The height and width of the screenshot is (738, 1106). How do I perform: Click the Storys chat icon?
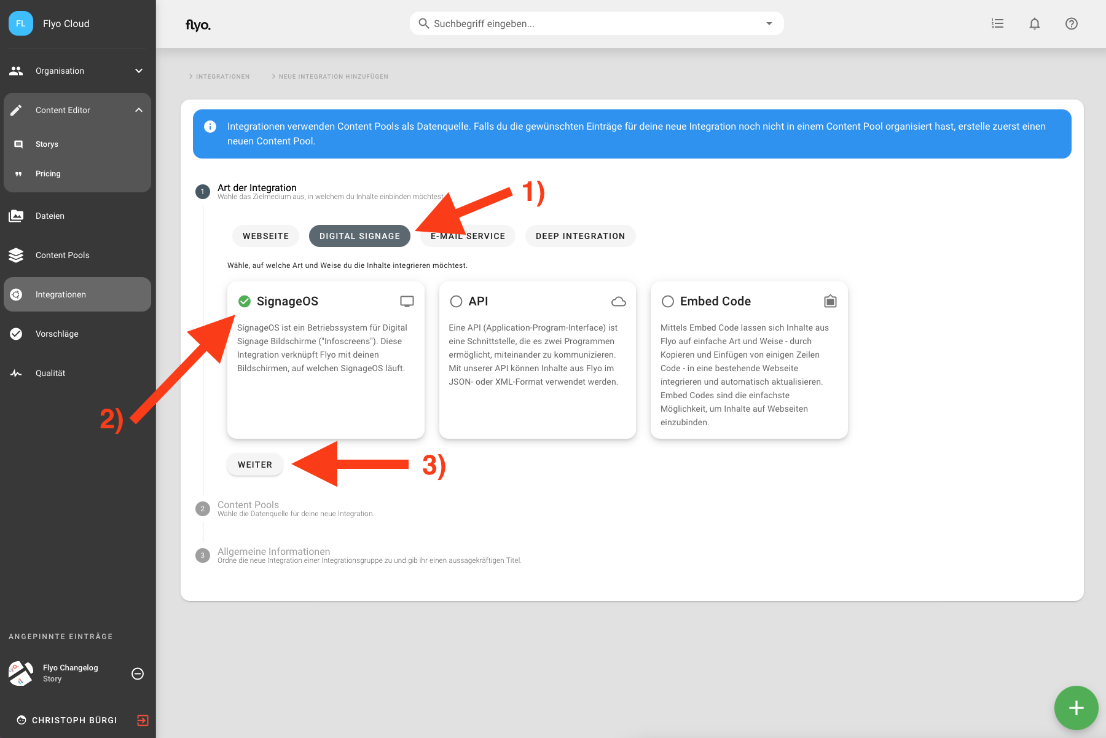point(18,144)
